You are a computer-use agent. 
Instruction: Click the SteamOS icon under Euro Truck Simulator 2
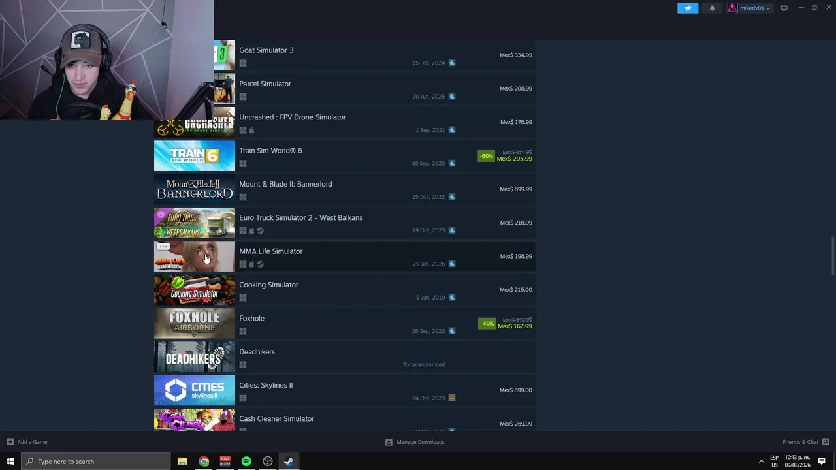[x=261, y=230]
